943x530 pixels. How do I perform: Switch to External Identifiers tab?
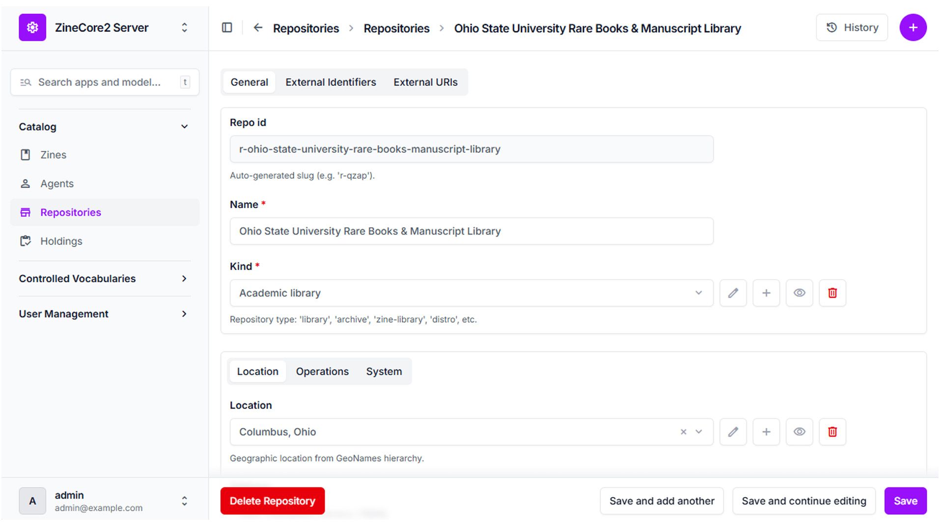[x=331, y=82]
